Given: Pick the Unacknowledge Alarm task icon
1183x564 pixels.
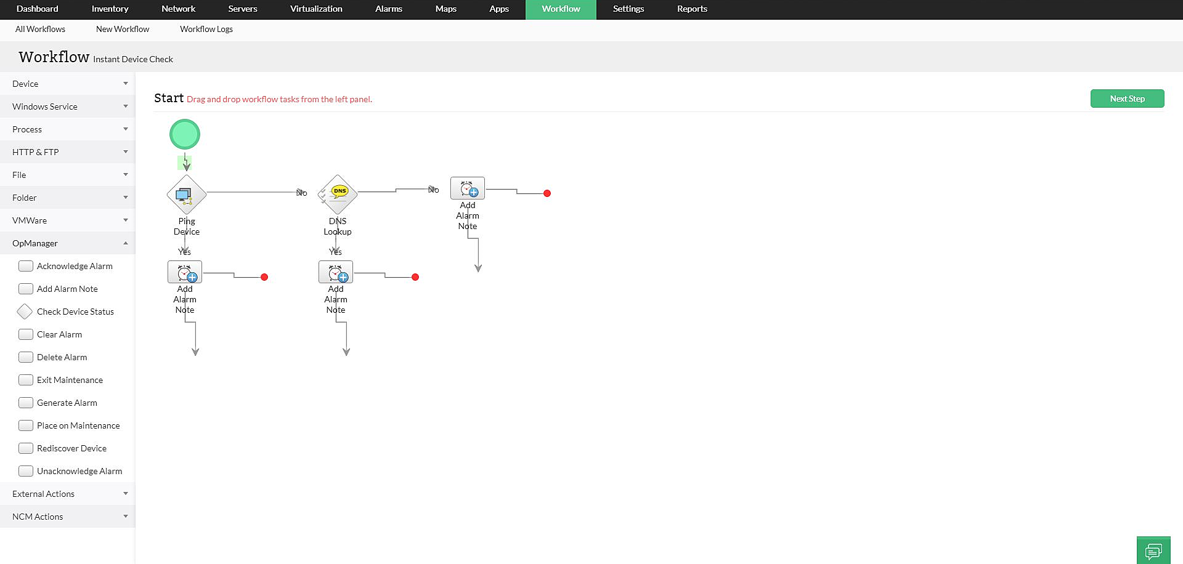Looking at the screenshot, I should click(x=26, y=471).
